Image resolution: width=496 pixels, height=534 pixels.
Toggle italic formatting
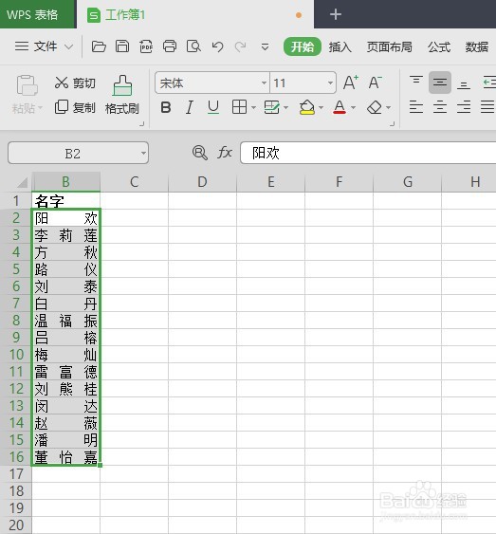click(x=190, y=107)
